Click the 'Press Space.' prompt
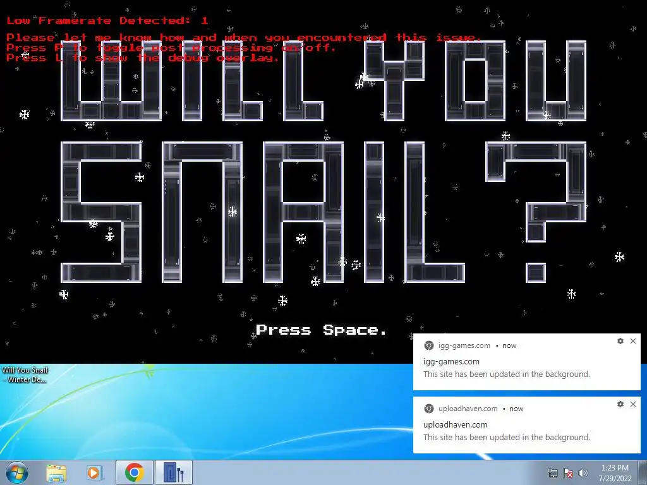Image resolution: width=647 pixels, height=485 pixels. pos(321,330)
